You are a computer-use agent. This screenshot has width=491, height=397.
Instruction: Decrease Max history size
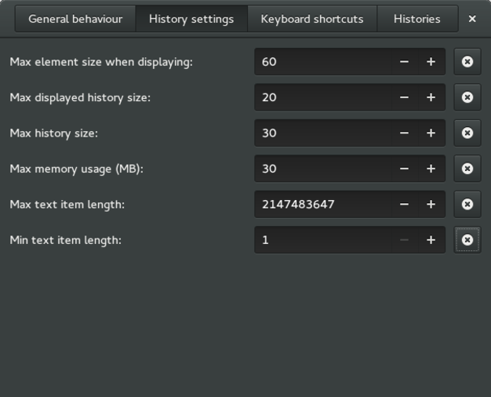[x=404, y=133]
